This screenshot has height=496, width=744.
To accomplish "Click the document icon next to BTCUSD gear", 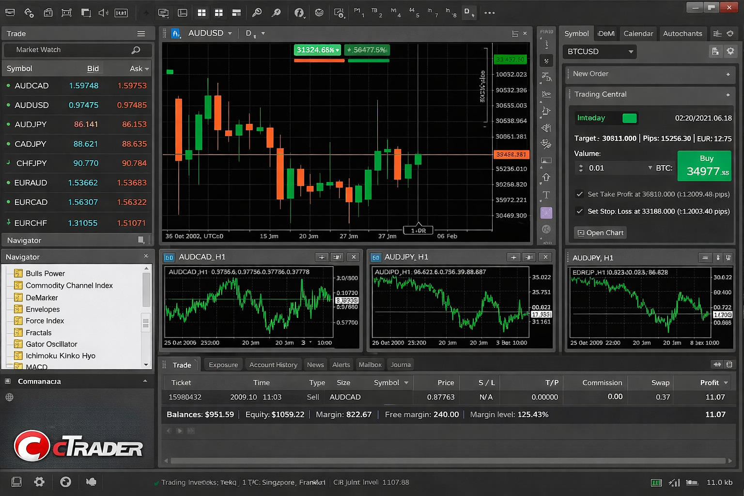I will [715, 51].
